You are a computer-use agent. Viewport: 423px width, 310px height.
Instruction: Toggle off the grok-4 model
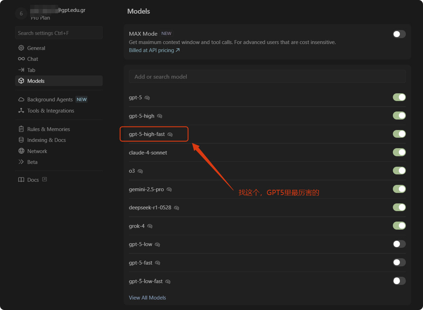(x=399, y=225)
